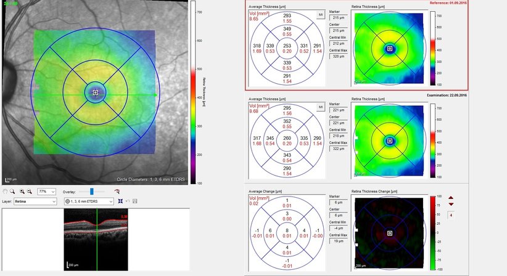Open the Layer dropdown showing Retina
Viewport: 507px width, 276px height.
pos(36,201)
